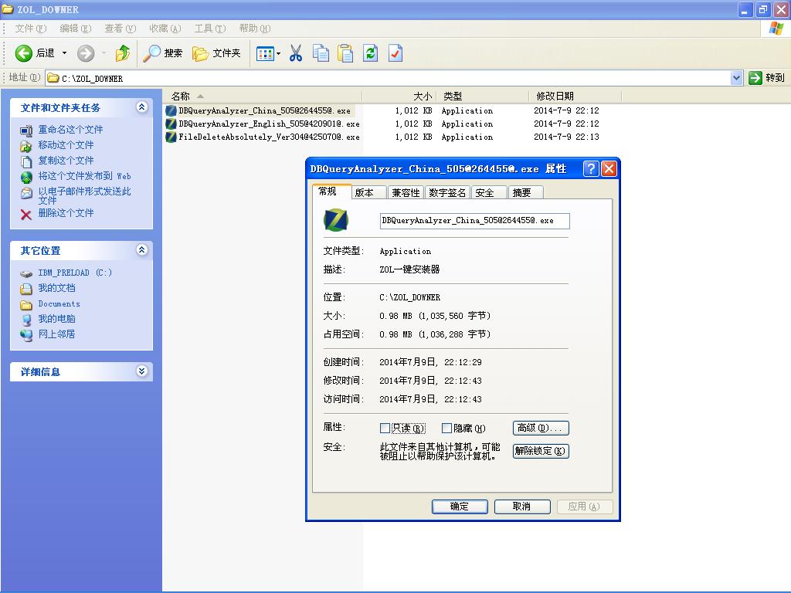Toggle the Folders (文件夹) pane button
The height and width of the screenshot is (593, 791).
217,53
